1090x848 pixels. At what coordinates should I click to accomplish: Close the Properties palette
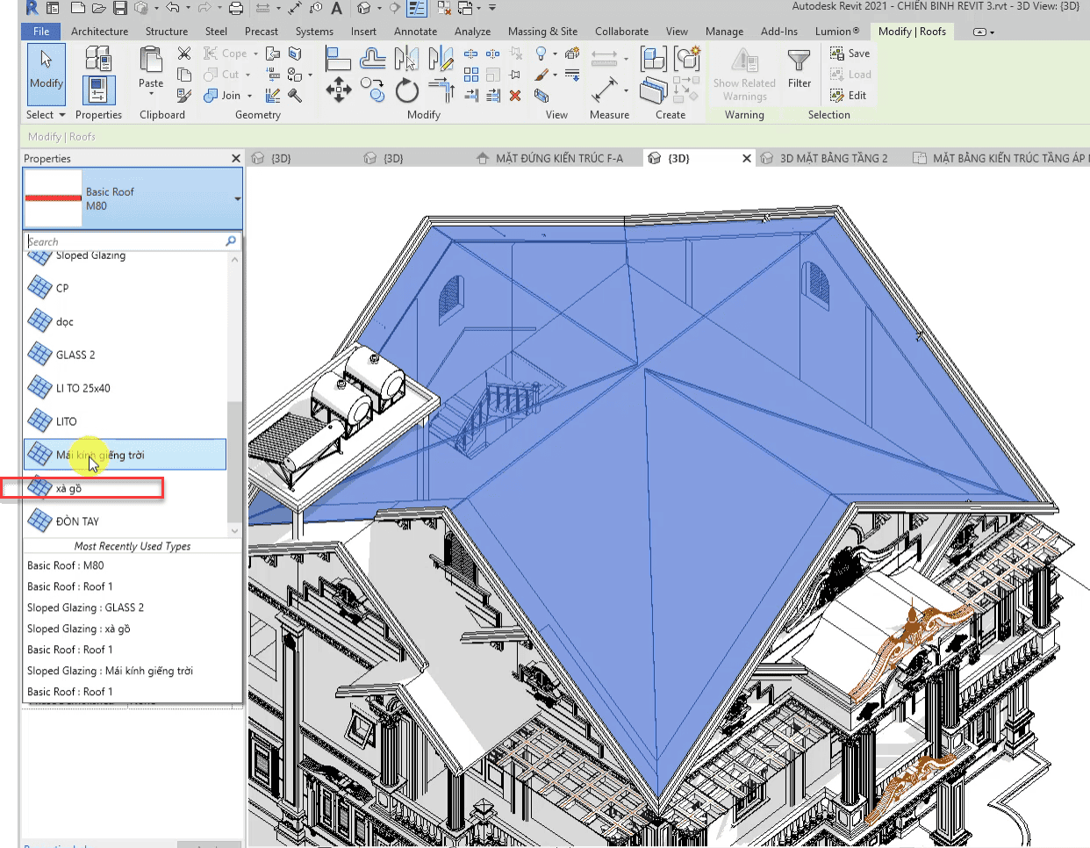tap(235, 159)
